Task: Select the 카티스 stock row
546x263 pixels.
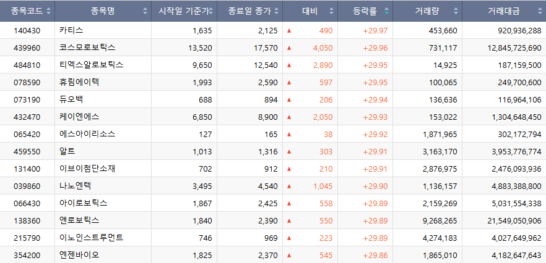Action: (x=273, y=31)
